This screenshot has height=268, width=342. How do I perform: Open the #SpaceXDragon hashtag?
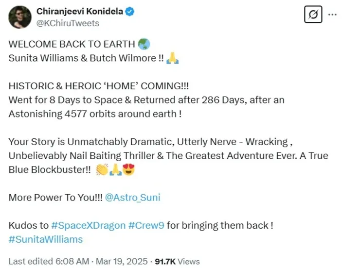pyautogui.click(x=86, y=226)
